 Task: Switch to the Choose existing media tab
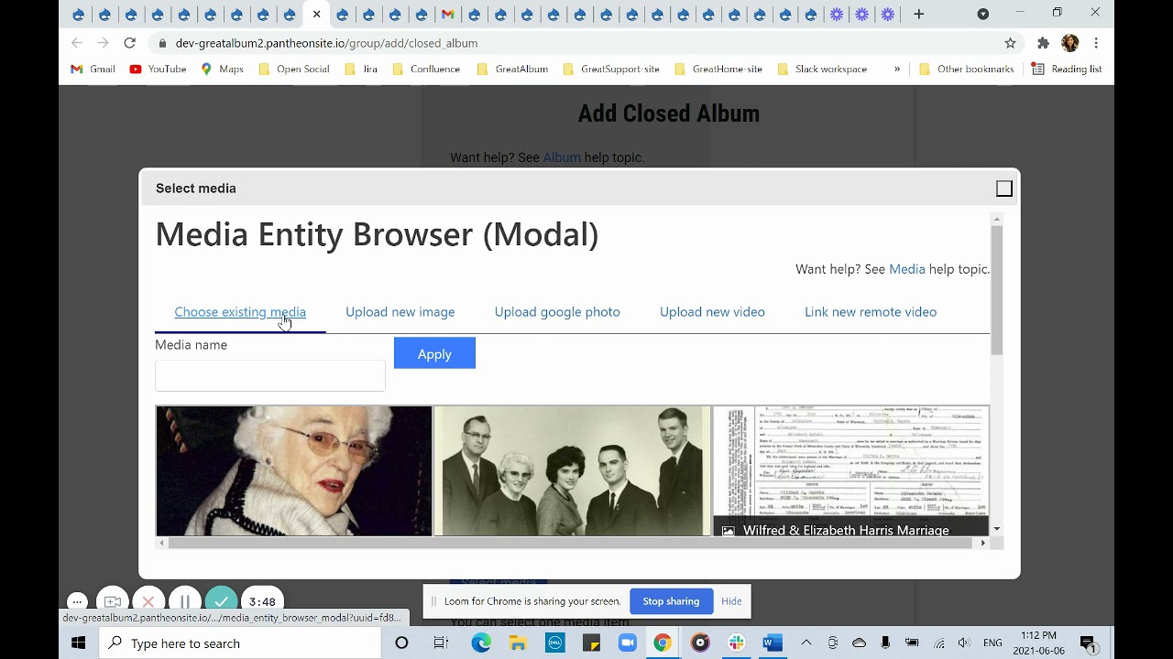[240, 312]
